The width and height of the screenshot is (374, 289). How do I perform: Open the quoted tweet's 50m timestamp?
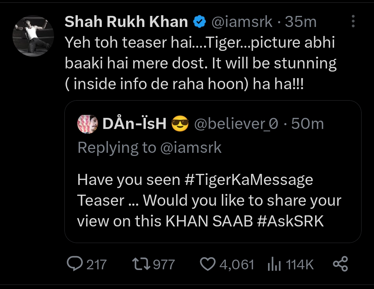pyautogui.click(x=308, y=124)
